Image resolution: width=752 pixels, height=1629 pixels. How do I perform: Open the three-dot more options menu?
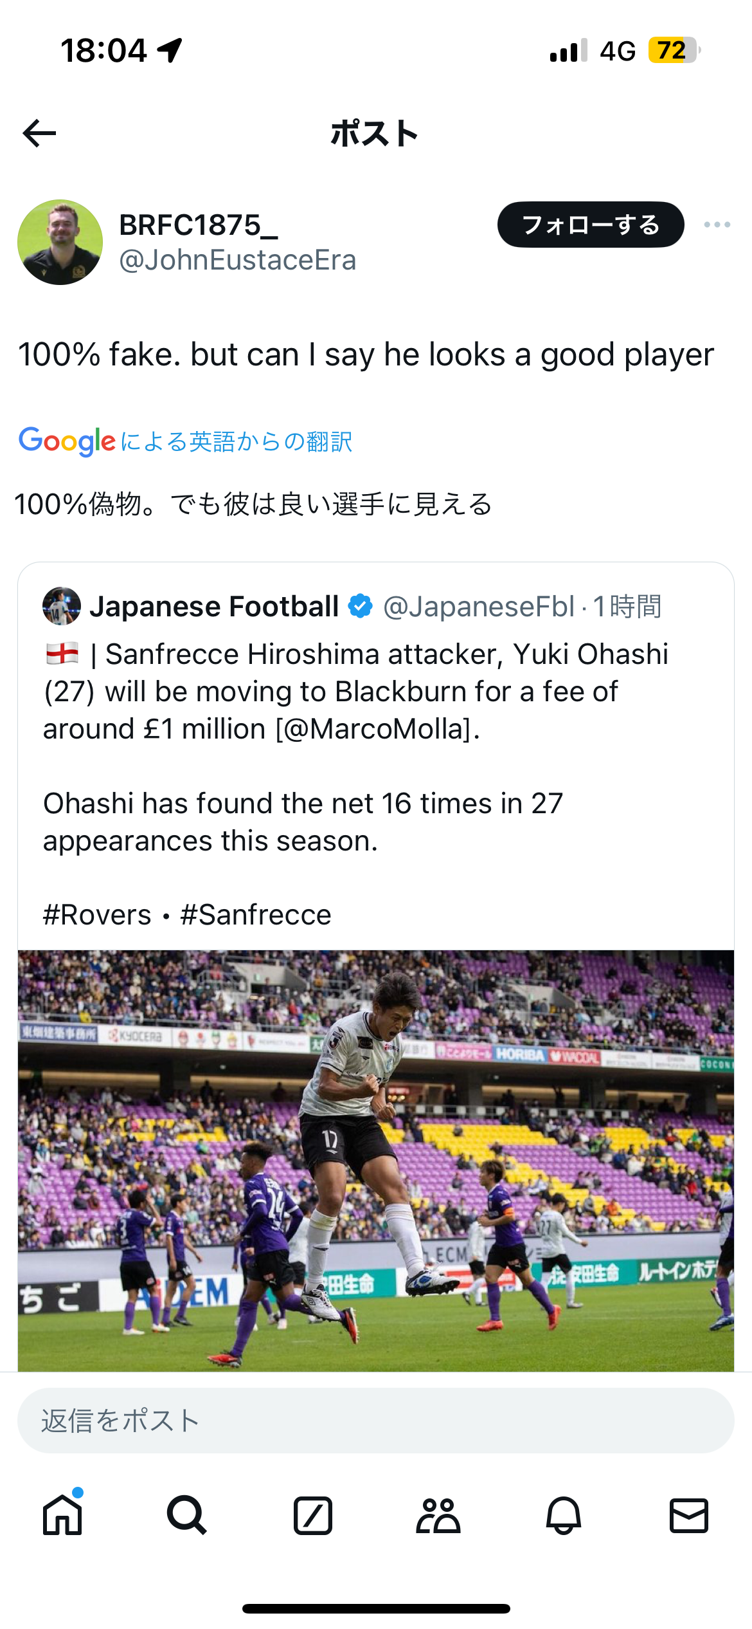tap(717, 225)
